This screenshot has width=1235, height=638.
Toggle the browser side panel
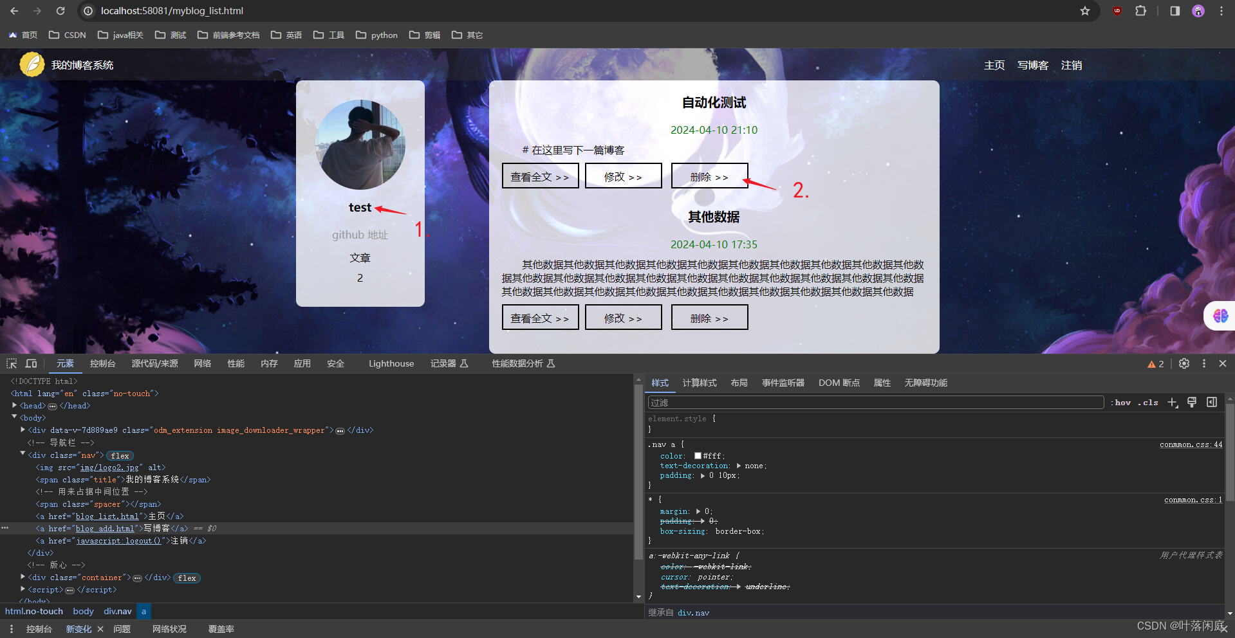click(1175, 11)
